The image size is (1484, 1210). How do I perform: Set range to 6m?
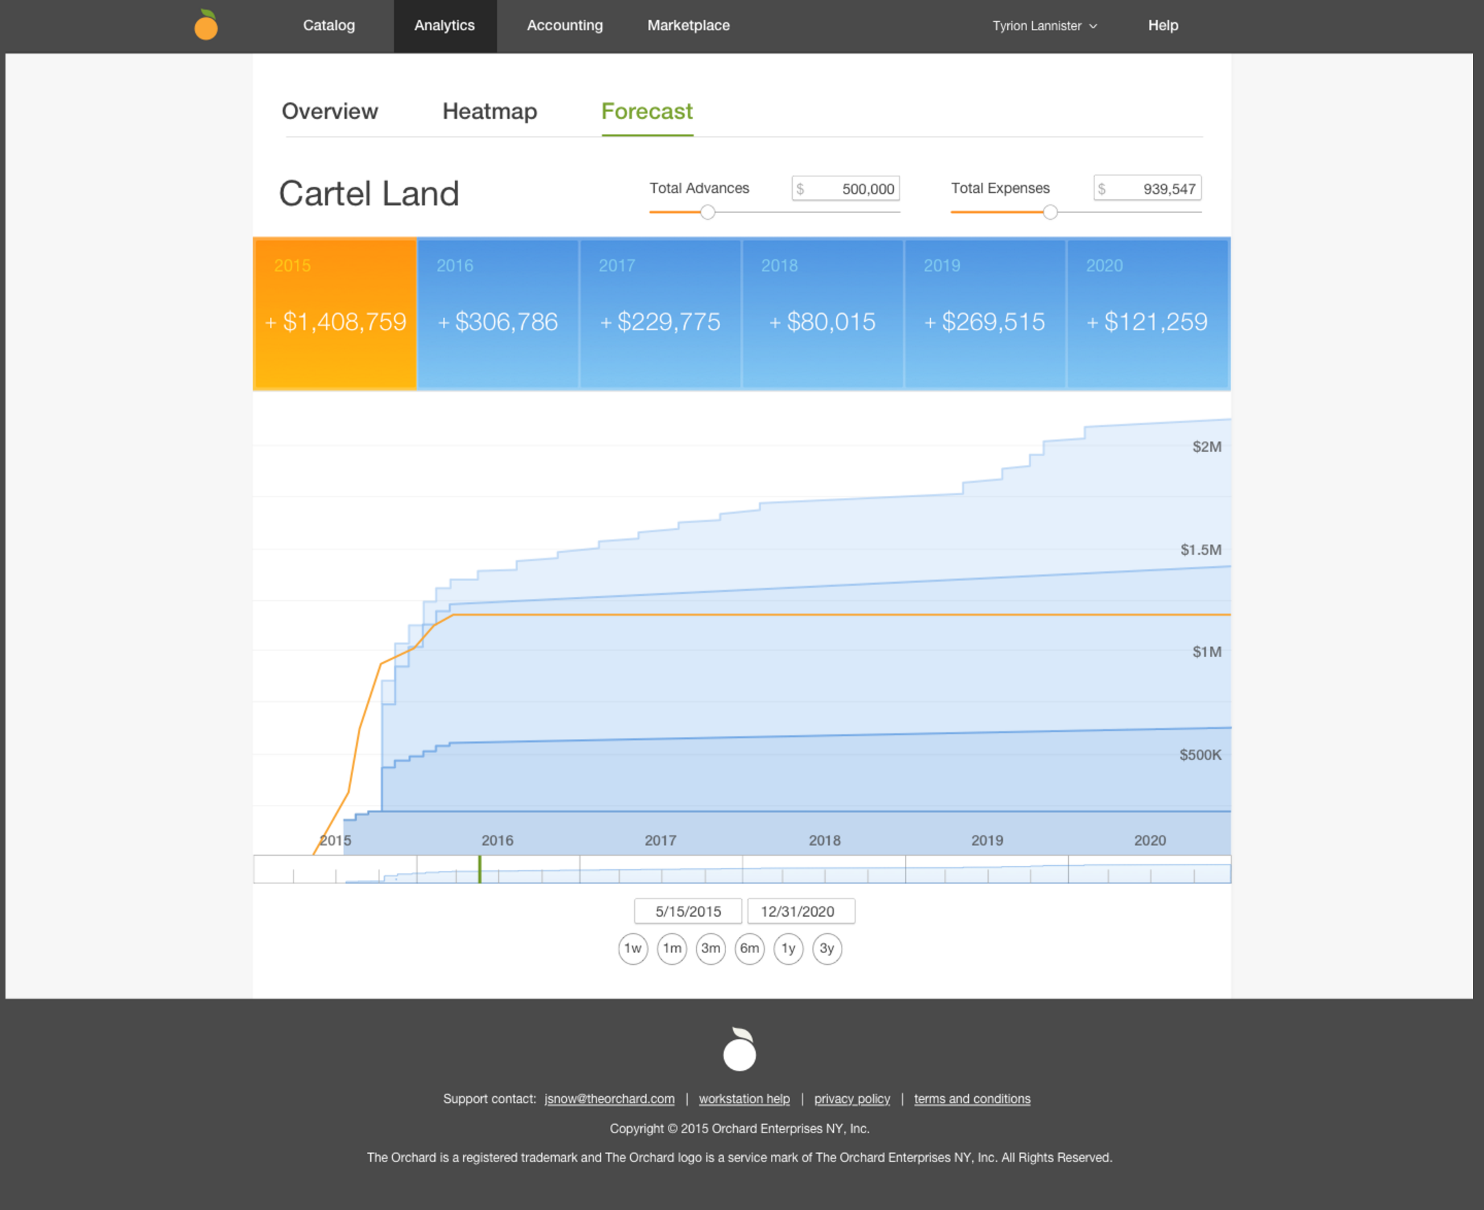coord(749,948)
